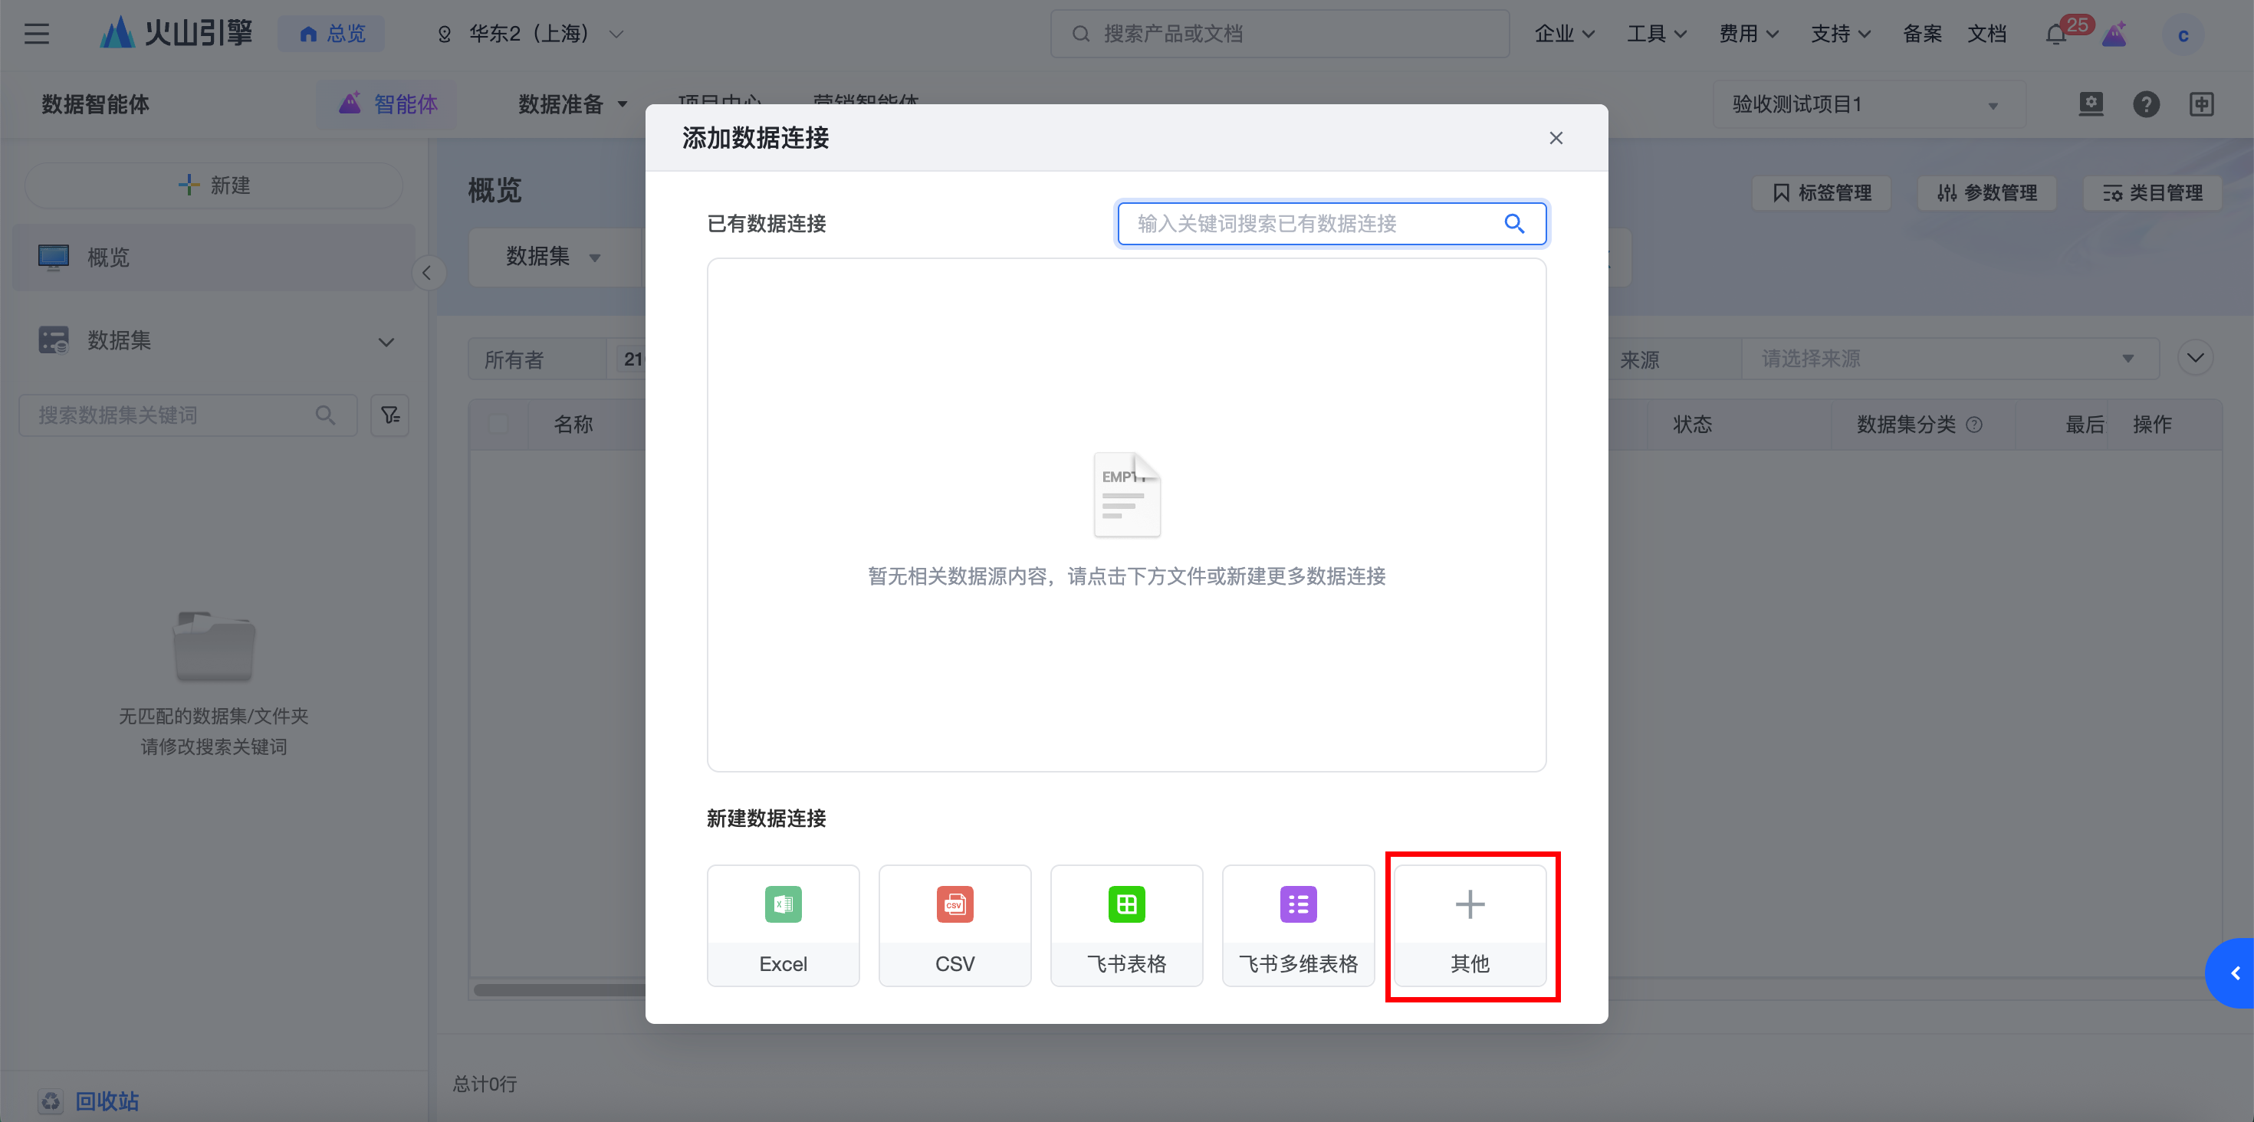The height and width of the screenshot is (1122, 2254).
Task: Pick the 飞书表格 connection icon
Action: click(x=1126, y=904)
